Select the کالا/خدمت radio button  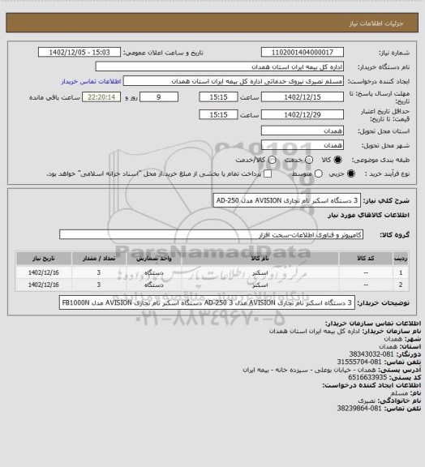(272, 160)
